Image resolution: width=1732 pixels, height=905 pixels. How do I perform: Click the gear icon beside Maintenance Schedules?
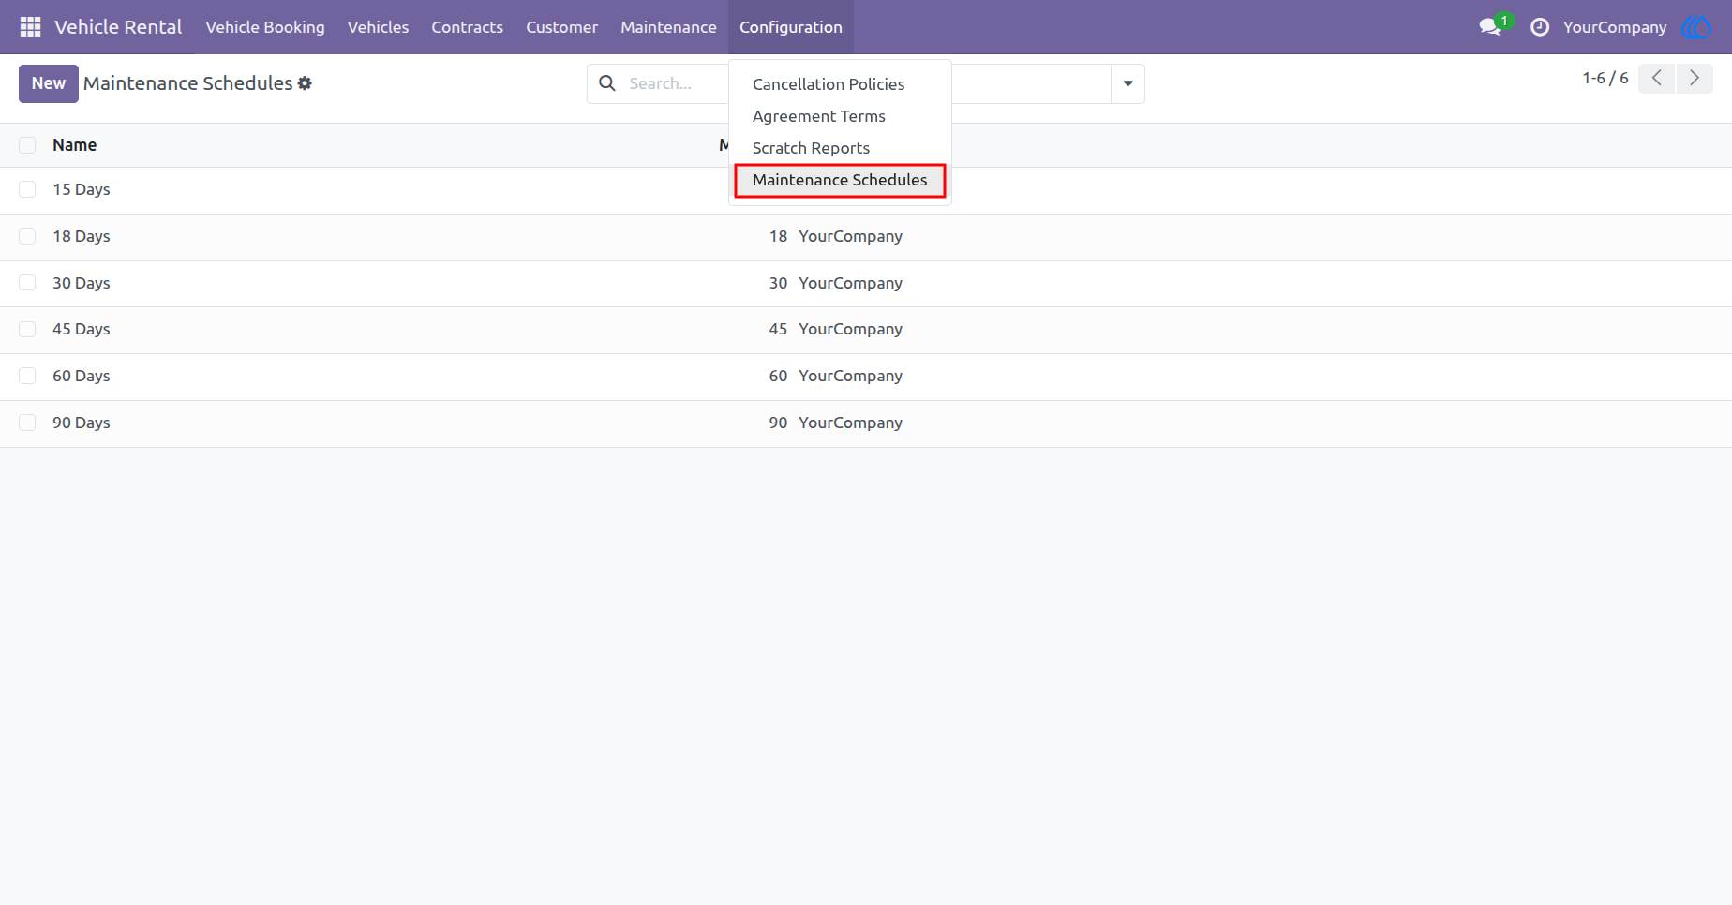[x=305, y=83]
